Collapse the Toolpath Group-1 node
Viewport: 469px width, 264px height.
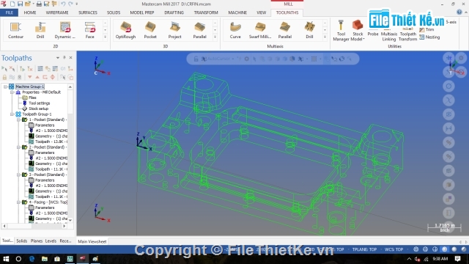click(x=12, y=114)
